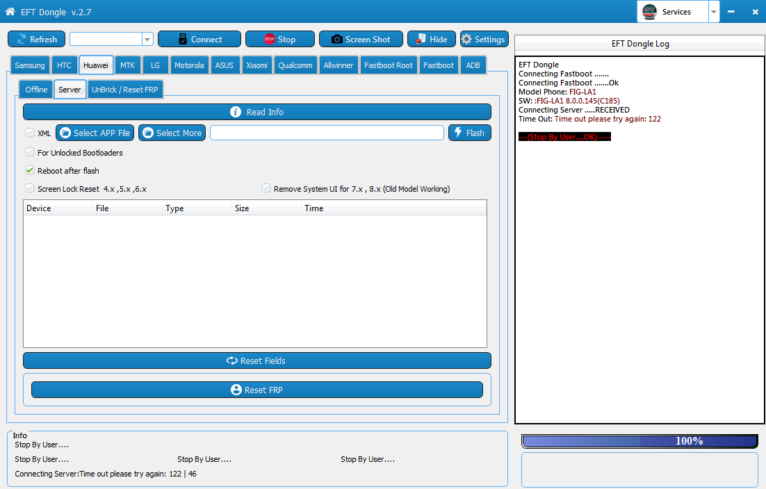Click the Refresh arrows icon
The height and width of the screenshot is (489, 766).
click(x=22, y=40)
